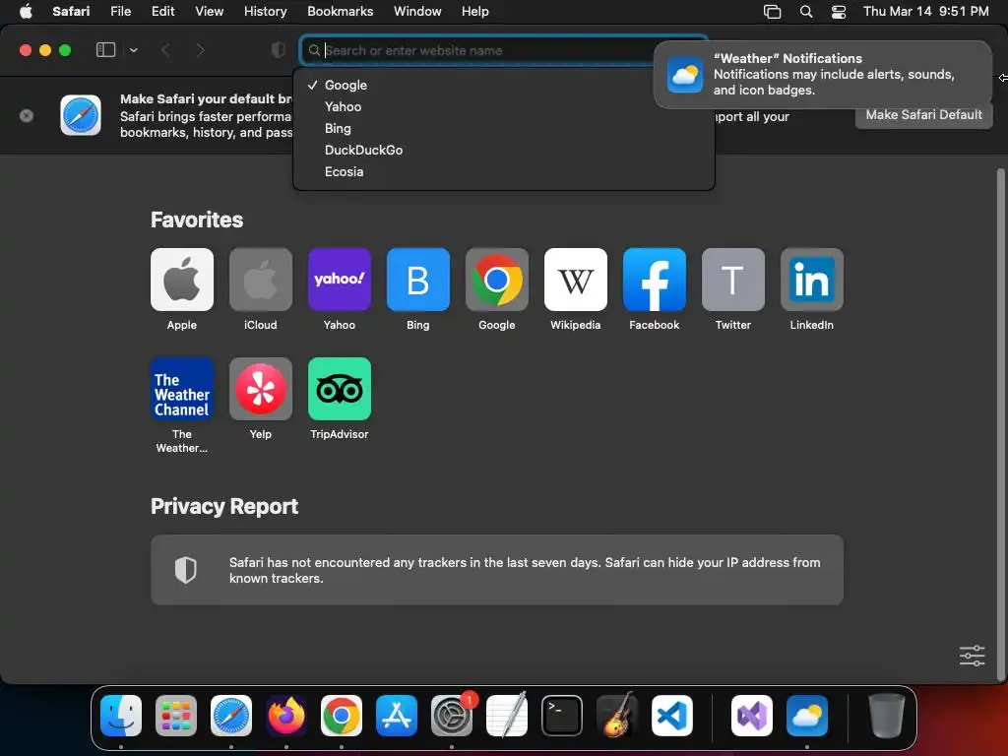Open The Weather Channel favorite
This screenshot has height=756, width=1008.
coord(182,389)
